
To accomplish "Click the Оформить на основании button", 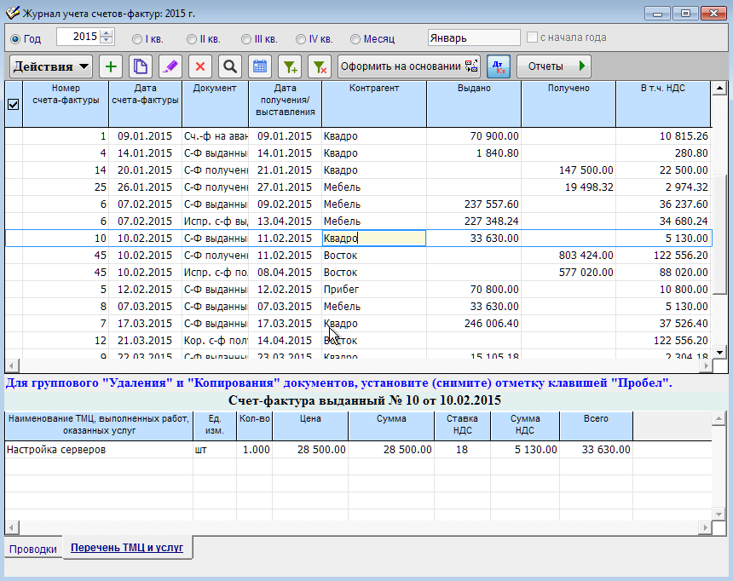I will [x=409, y=66].
